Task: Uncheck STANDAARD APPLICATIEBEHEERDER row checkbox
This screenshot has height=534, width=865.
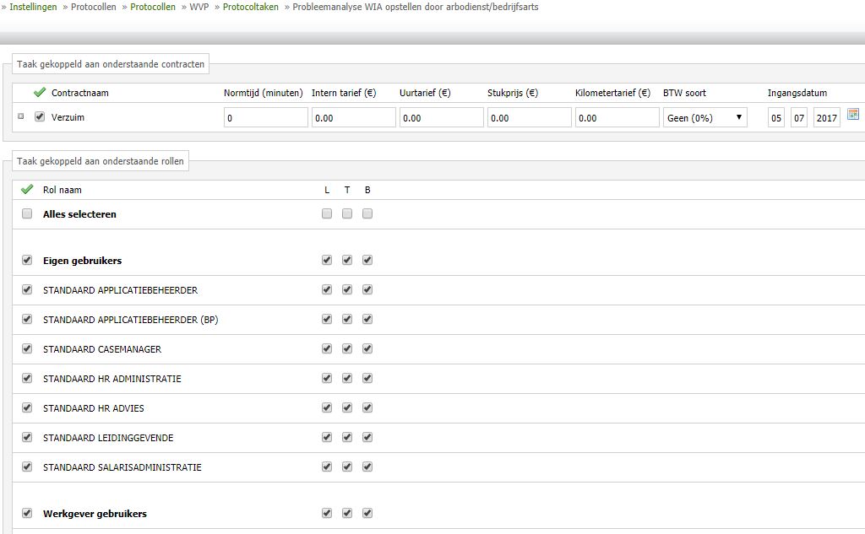Action: coord(27,289)
